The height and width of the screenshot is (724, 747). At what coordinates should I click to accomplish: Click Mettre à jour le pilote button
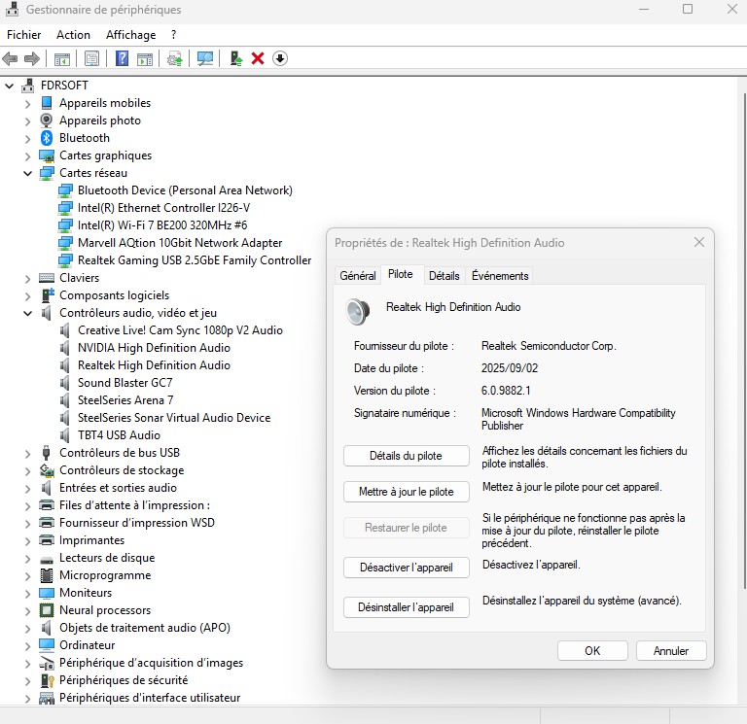[x=406, y=492]
